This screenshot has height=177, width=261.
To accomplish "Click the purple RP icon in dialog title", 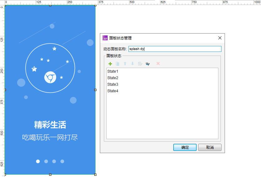I will (x=105, y=38).
